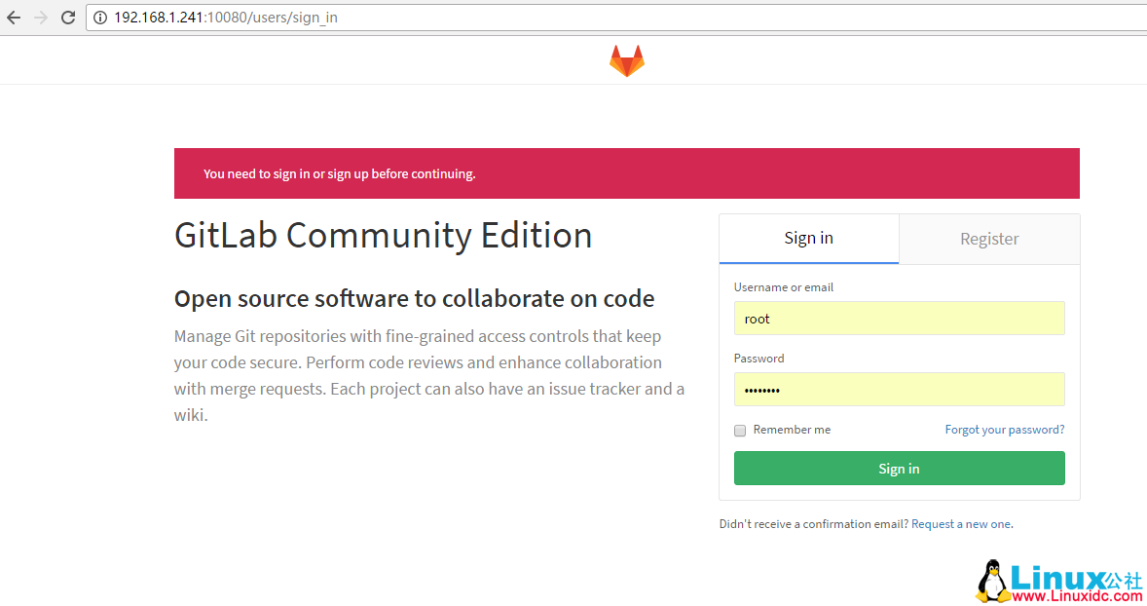Screen dimensions: 1147x606
Task: Click inside the Password field
Action: coord(899,389)
